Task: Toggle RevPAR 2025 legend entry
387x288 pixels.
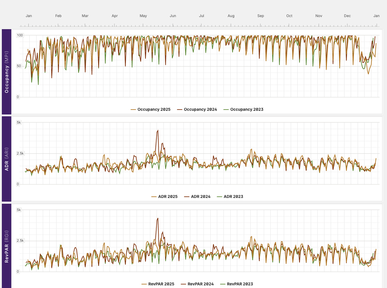Action: pos(158,284)
